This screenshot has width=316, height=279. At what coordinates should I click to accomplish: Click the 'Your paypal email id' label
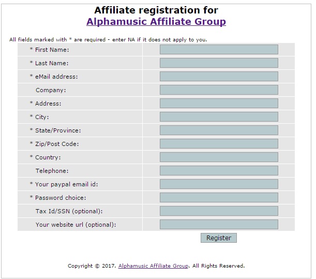67,184
